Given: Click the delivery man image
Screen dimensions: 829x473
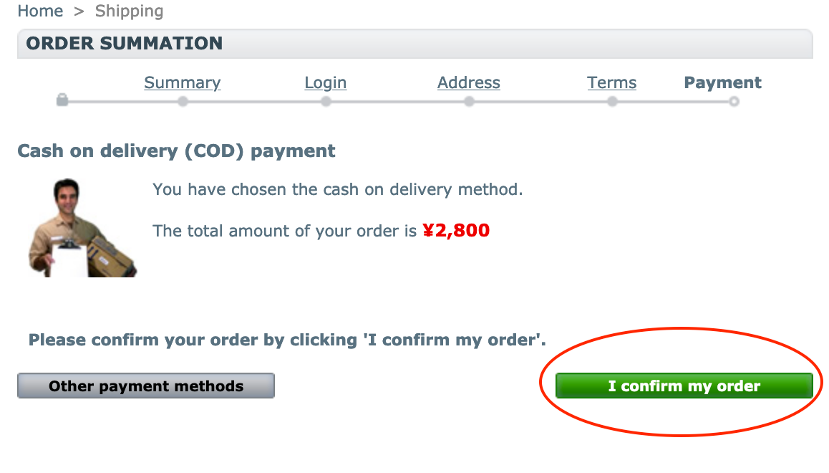Looking at the screenshot, I should 82,228.
